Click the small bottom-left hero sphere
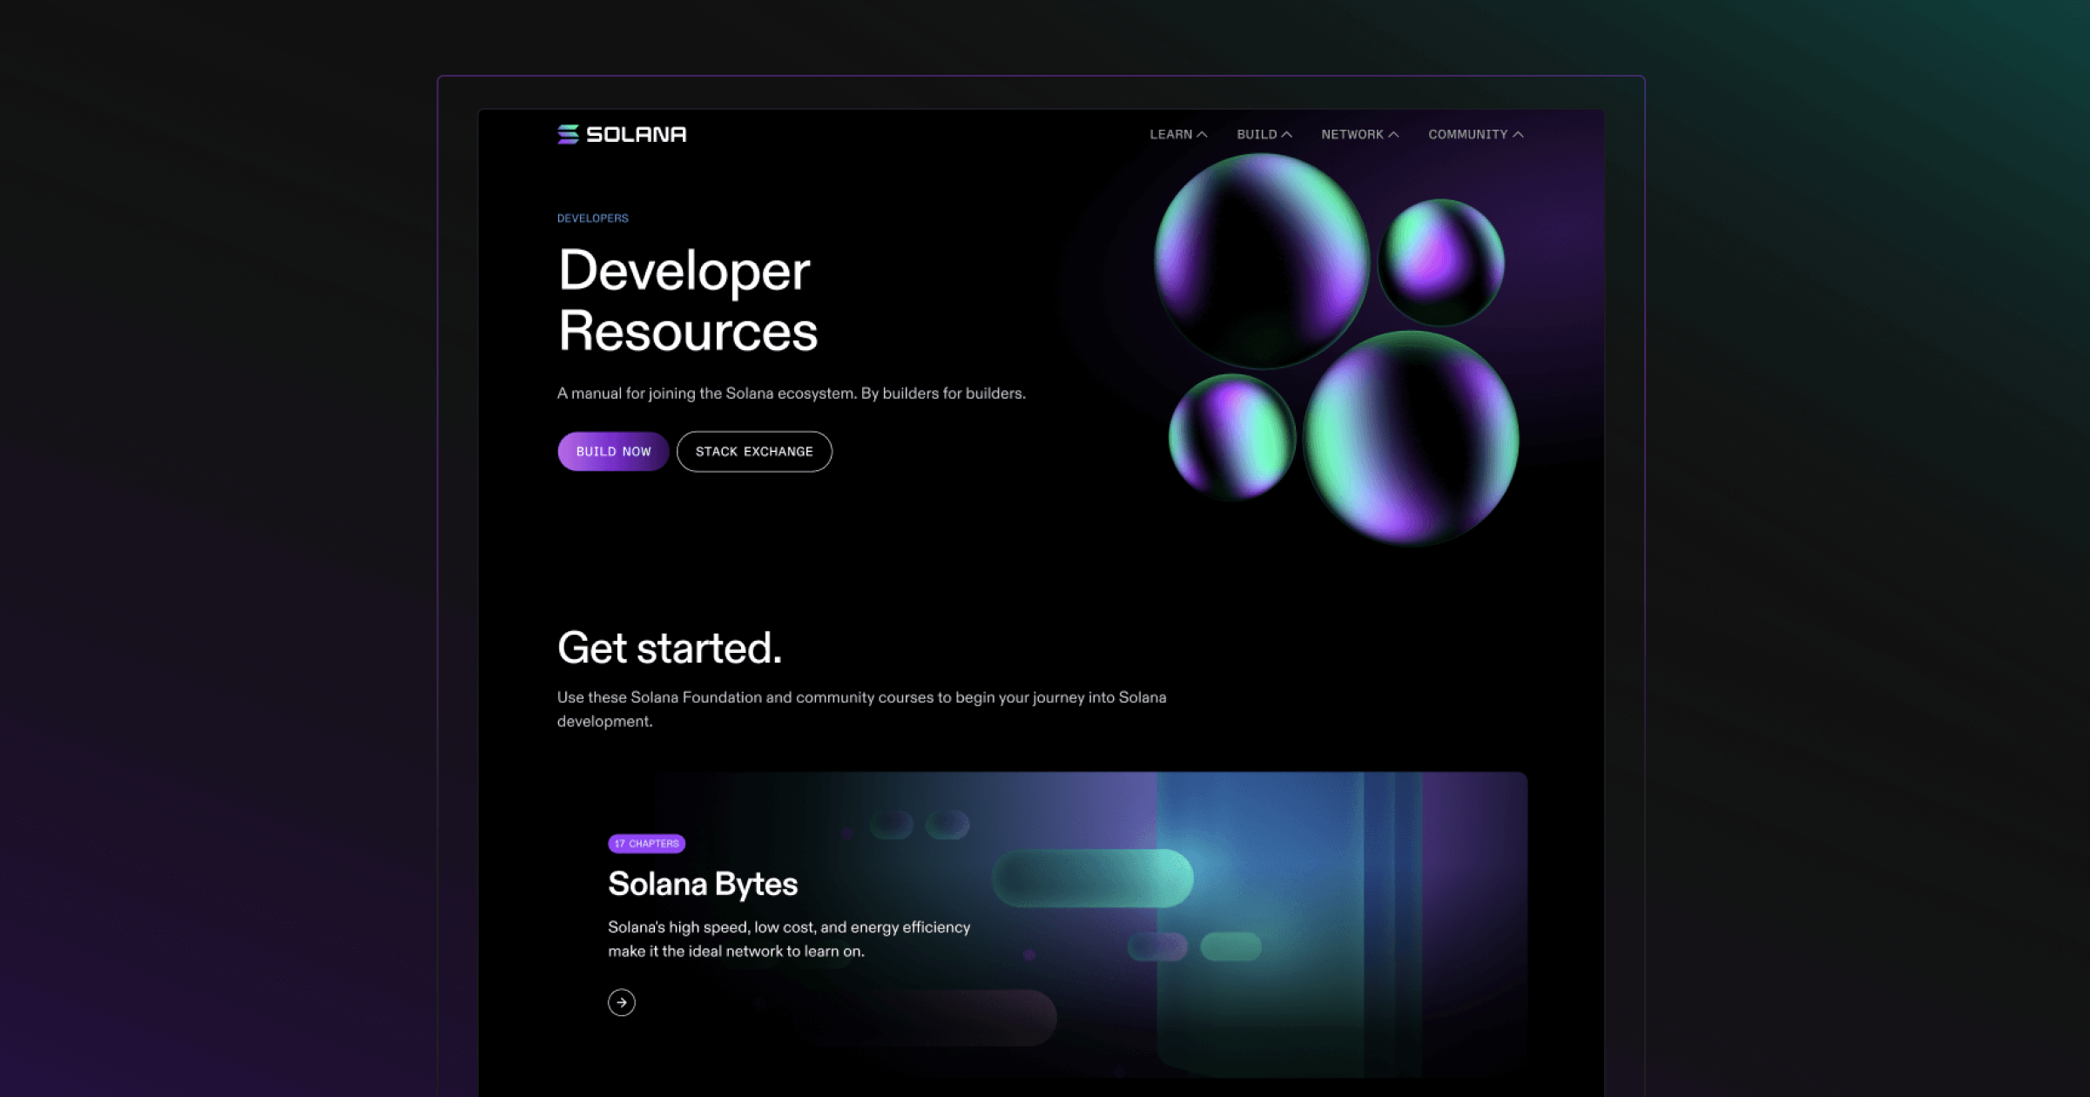Image resolution: width=2090 pixels, height=1097 pixels. click(1231, 436)
